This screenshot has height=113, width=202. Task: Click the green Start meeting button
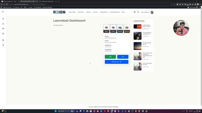tap(110, 57)
